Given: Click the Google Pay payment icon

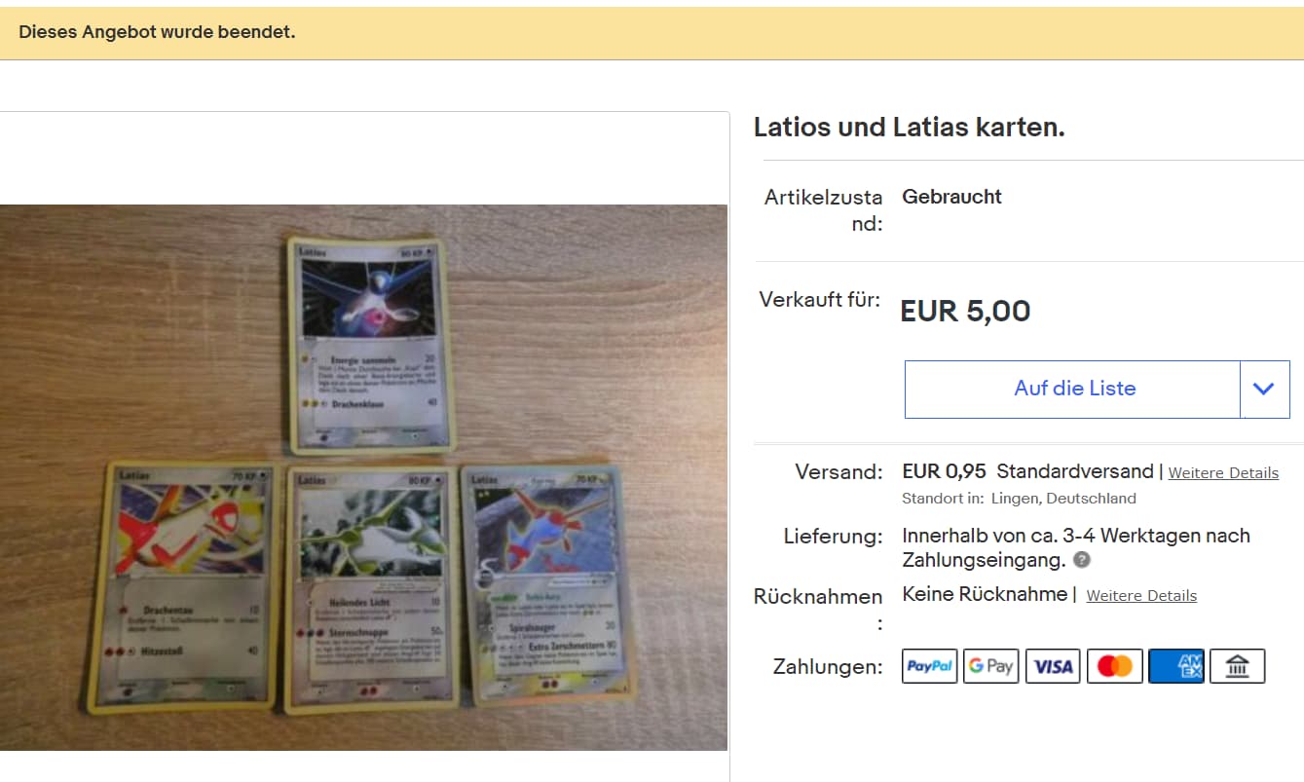Looking at the screenshot, I should (x=991, y=666).
